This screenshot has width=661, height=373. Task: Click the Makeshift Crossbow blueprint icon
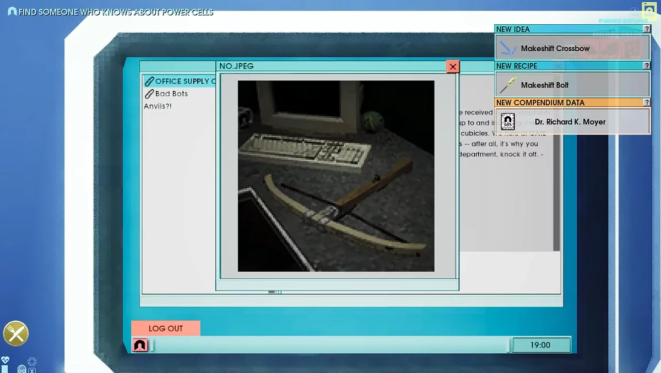click(x=508, y=48)
